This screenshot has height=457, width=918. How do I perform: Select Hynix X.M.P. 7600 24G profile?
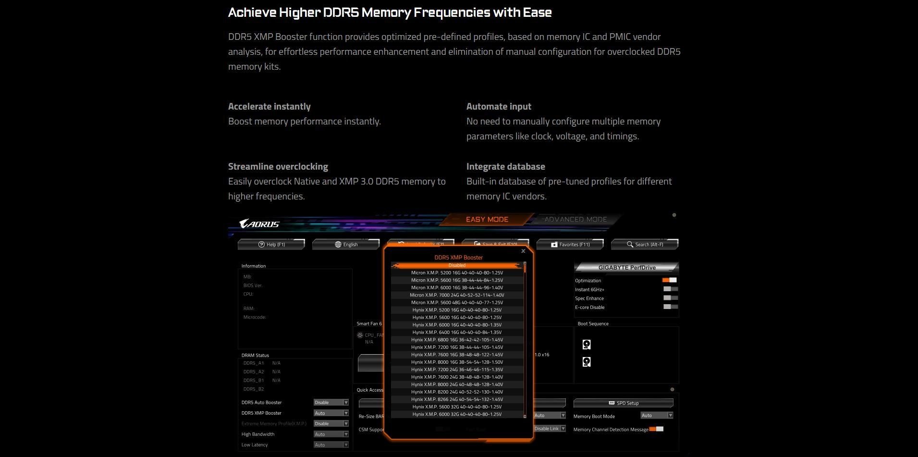point(457,377)
